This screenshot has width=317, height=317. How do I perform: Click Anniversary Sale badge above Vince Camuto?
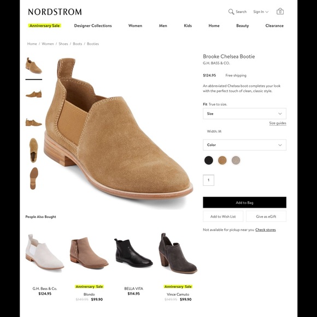(x=178, y=287)
